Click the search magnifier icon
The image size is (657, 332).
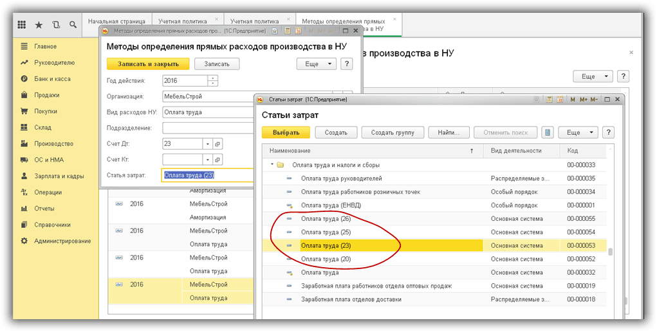click(73, 25)
